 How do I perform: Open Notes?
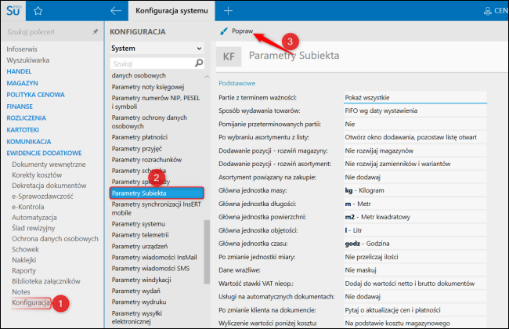pyautogui.click(x=21, y=292)
